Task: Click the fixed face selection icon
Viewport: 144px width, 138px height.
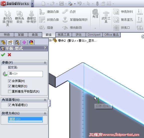Action: (x=5, y=74)
